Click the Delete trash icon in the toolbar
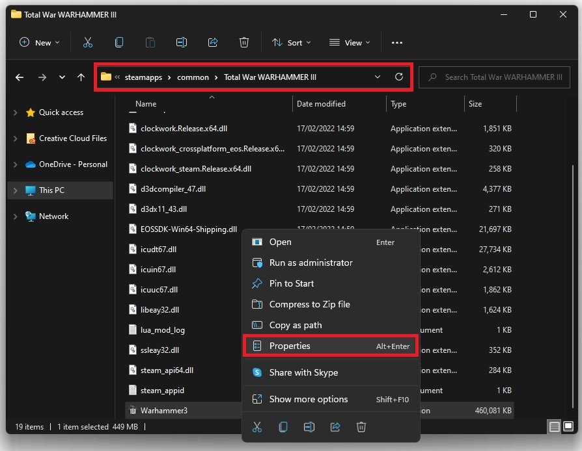This screenshot has width=582, height=451. [244, 43]
